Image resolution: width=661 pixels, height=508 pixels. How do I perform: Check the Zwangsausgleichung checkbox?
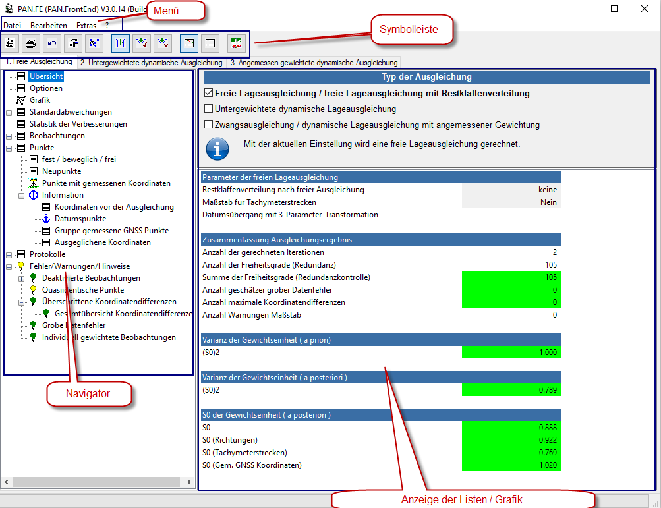[209, 125]
